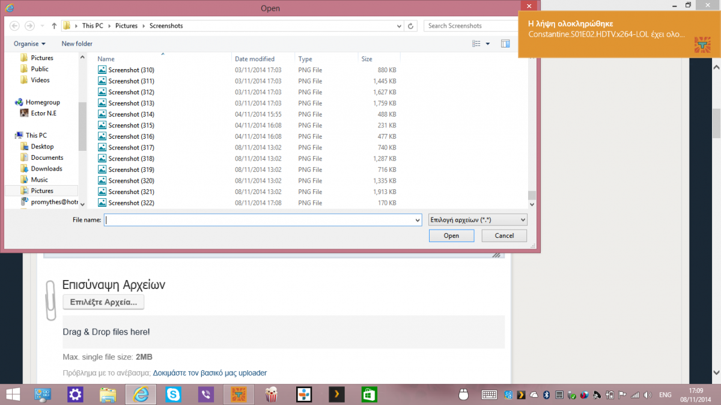Expand the file type filter dropdown
The image size is (721, 405).
coord(478,220)
